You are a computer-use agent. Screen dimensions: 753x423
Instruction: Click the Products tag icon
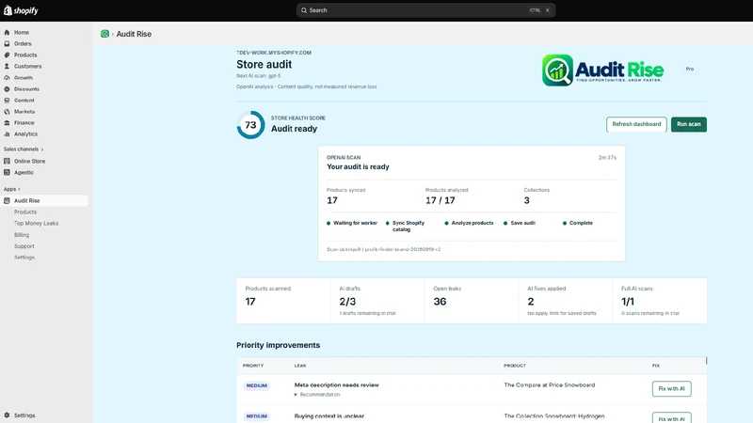(x=7, y=55)
